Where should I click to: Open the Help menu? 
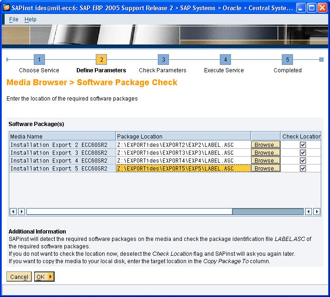click(31, 19)
